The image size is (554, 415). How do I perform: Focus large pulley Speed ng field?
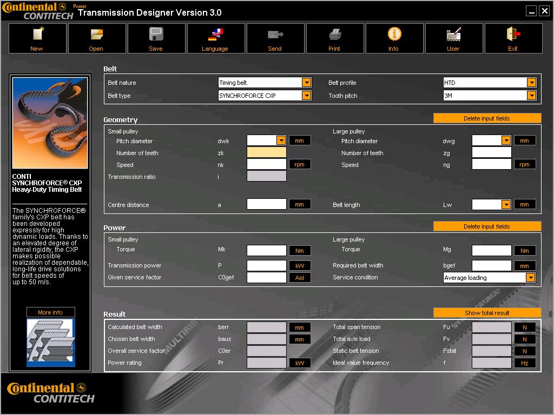click(x=491, y=164)
